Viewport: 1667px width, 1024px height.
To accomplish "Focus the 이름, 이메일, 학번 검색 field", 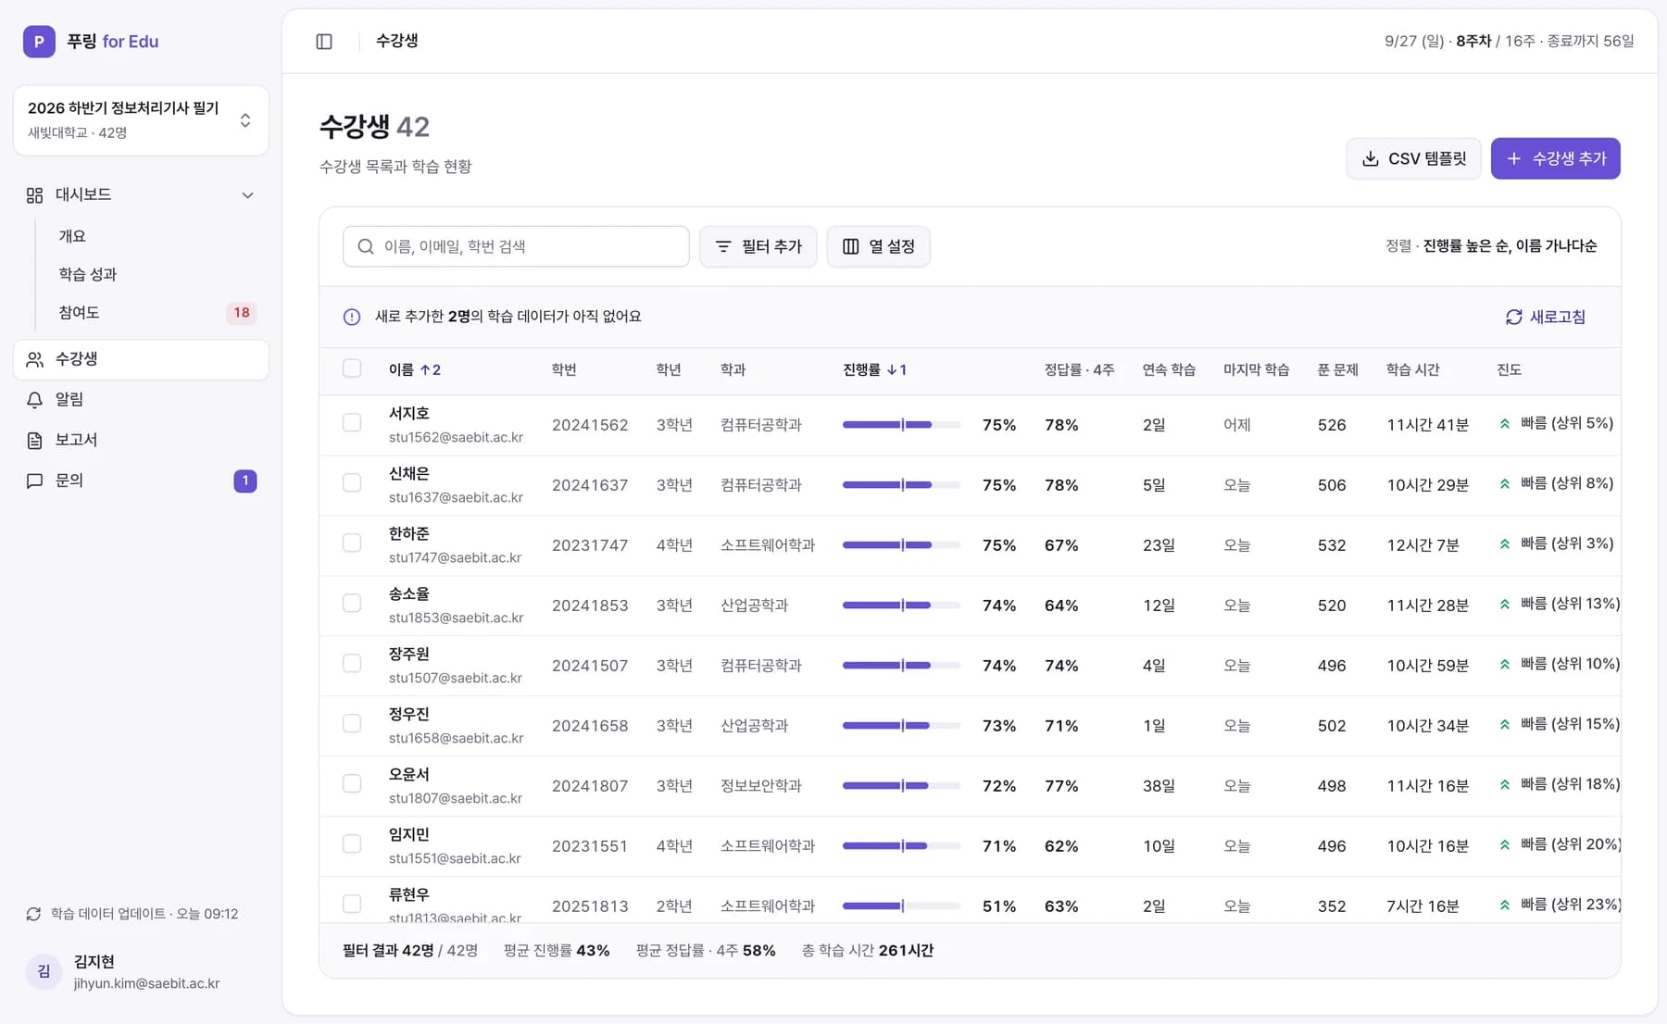I will (x=516, y=246).
